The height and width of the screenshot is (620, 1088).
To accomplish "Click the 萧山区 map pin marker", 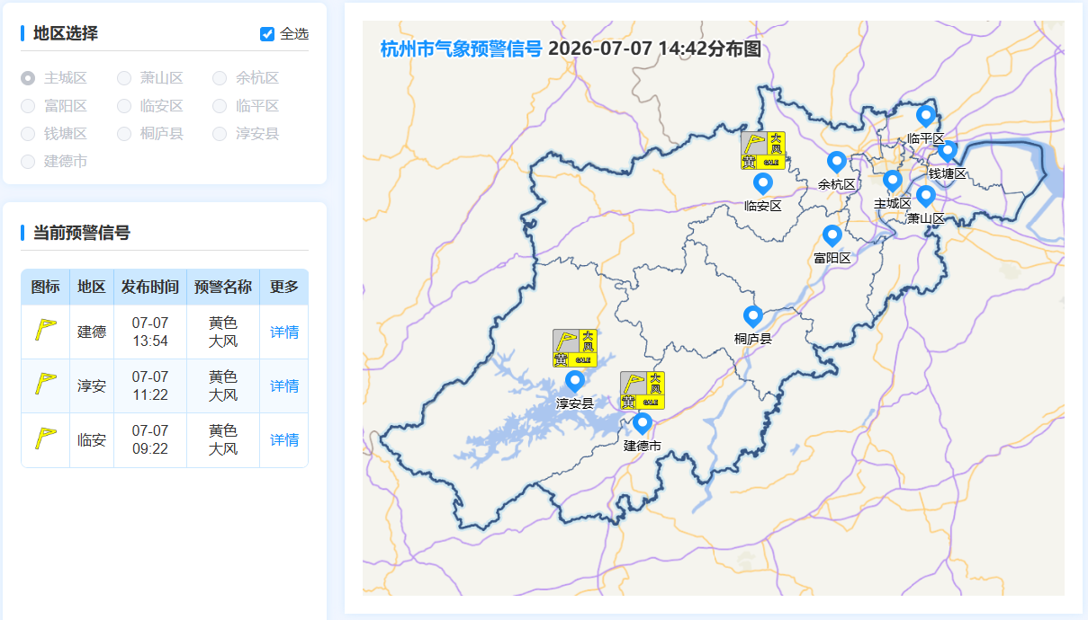I will (x=926, y=197).
